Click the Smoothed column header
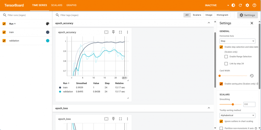 pos(81,83)
